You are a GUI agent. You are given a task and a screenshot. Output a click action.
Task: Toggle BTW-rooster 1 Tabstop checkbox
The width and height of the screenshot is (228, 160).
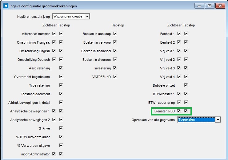tap(186, 94)
